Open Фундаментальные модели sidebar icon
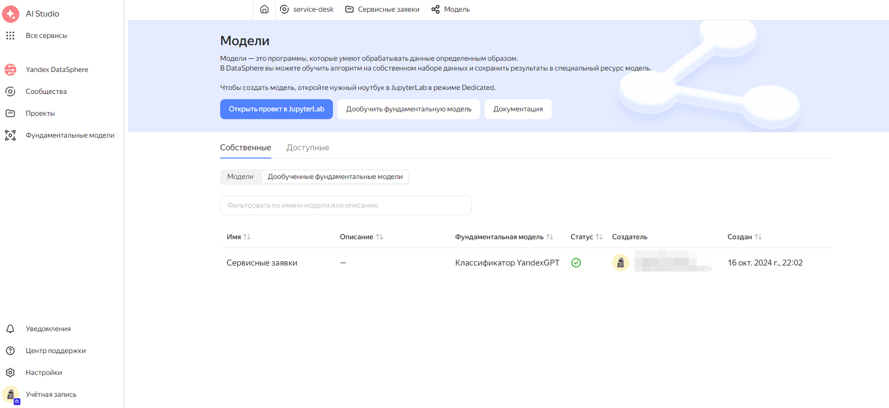 tap(10, 135)
